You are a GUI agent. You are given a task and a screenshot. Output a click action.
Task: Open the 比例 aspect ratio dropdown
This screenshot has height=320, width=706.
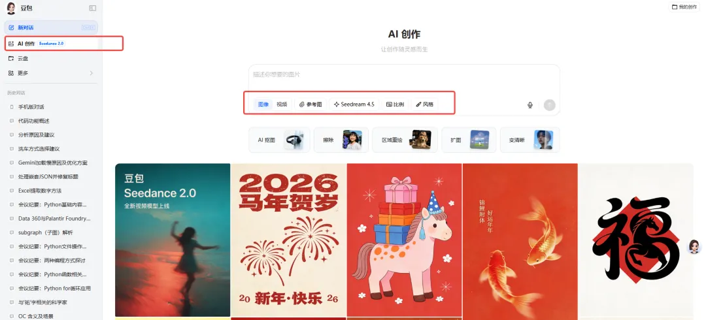(395, 104)
